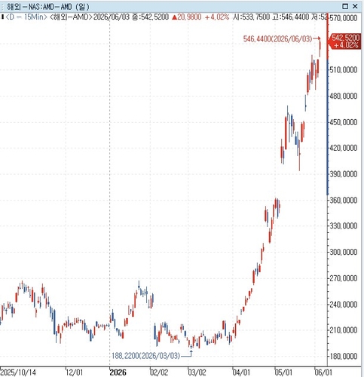Click the 480.0000 price axis label
The width and height of the screenshot is (364, 377).
click(344, 96)
